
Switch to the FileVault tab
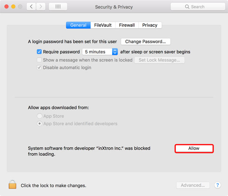[x=103, y=25]
